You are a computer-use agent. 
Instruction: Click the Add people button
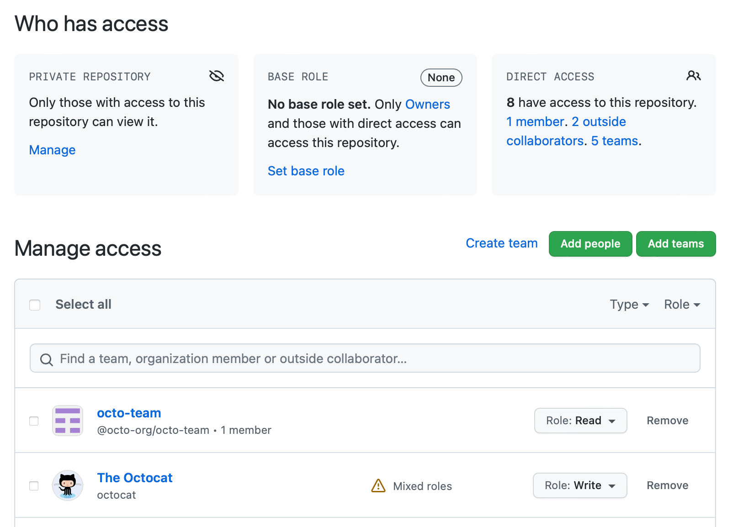point(590,243)
